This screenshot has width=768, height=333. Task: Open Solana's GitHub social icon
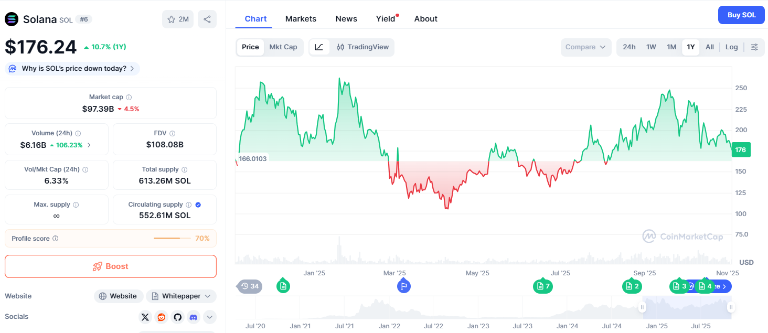[x=177, y=317]
